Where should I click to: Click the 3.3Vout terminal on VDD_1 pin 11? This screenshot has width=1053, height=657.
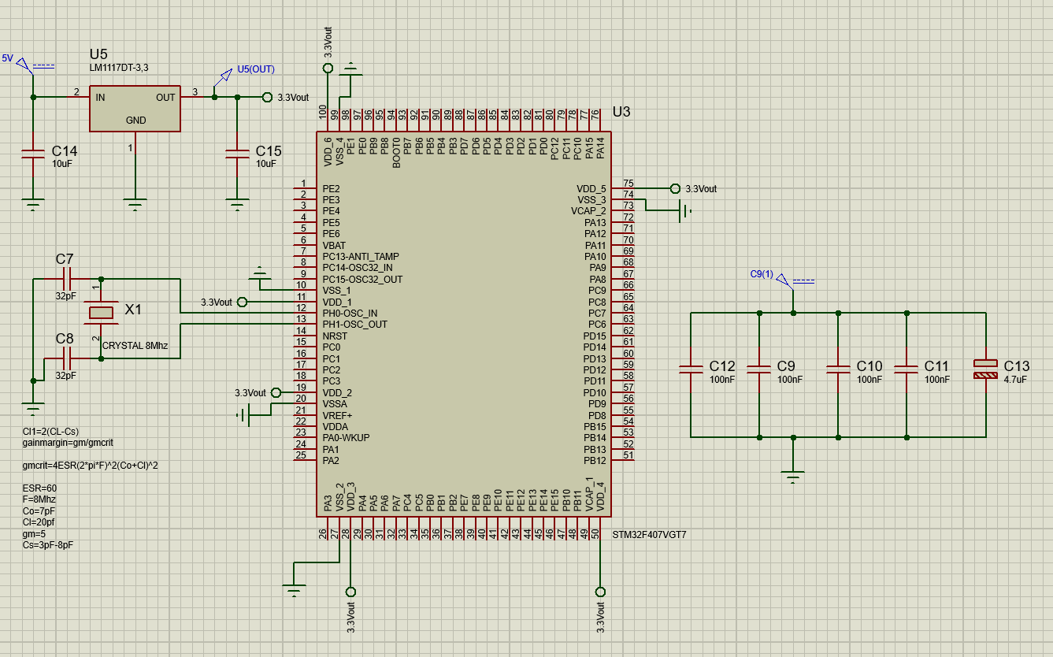[242, 302]
